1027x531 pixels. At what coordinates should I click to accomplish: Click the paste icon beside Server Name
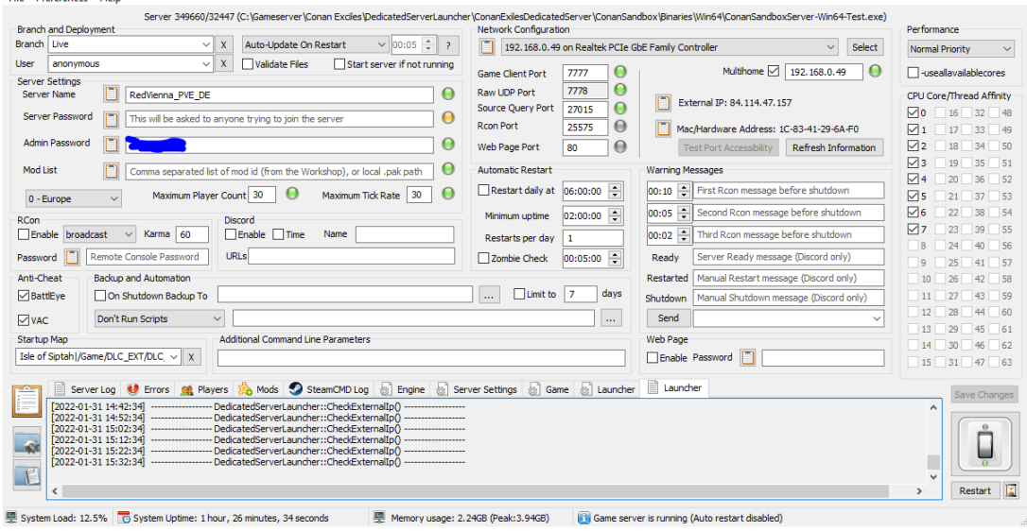[x=112, y=94]
